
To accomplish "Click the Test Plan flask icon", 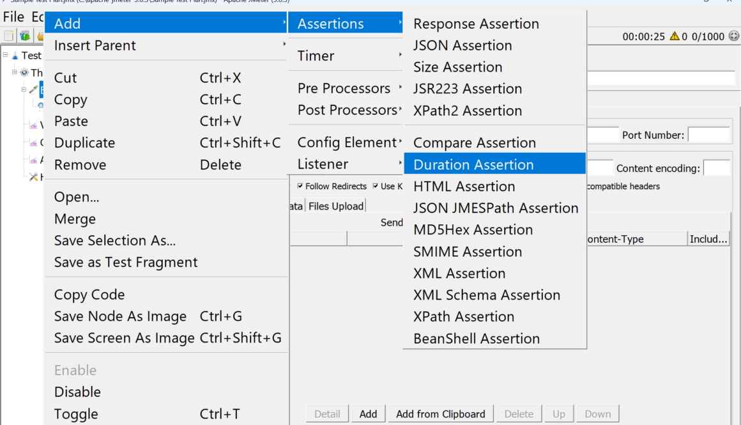I will [x=15, y=56].
